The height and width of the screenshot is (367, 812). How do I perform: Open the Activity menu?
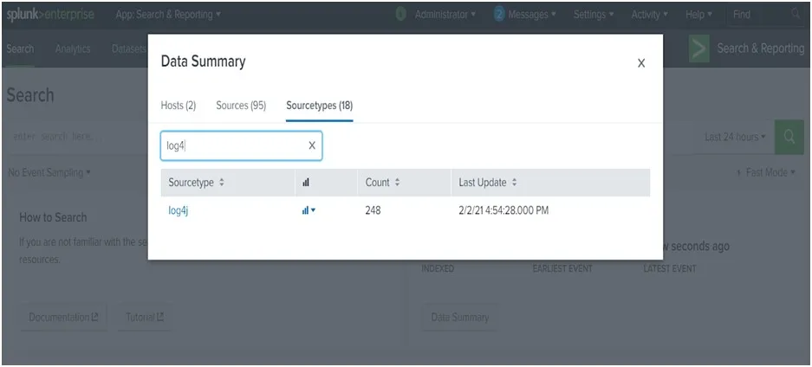pos(649,15)
